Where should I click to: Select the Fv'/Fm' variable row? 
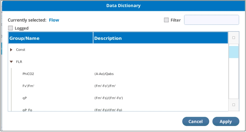(118, 86)
